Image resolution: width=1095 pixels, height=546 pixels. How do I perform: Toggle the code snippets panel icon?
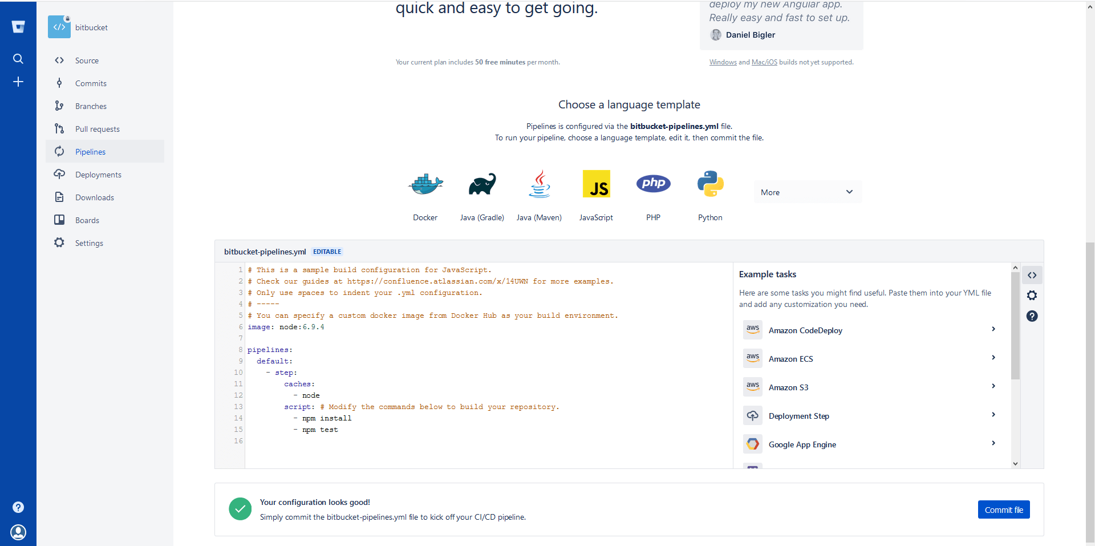(1032, 275)
